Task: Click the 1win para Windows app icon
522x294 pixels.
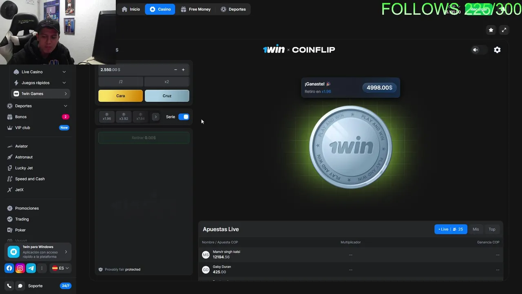Action: pos(13,252)
